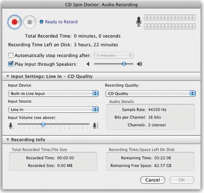Click the 0 minutes, 0 seconds recorded time
Image resolution: width=204 pixels, height=193 pixels.
(x=97, y=36)
